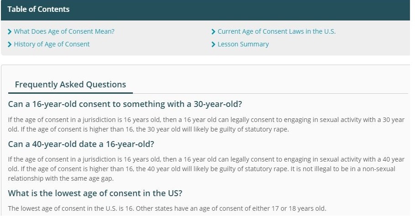Click the answer paragraph mentioning the 30 year old
The image size is (415, 218).
(206, 124)
